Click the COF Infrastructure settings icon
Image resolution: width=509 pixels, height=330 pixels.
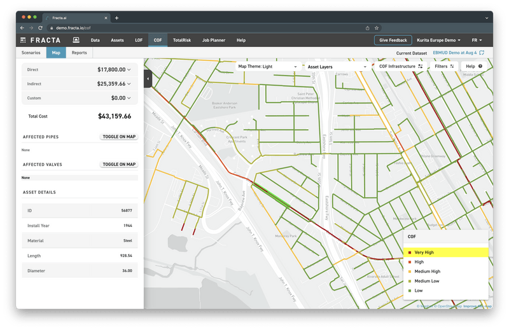[x=420, y=66]
